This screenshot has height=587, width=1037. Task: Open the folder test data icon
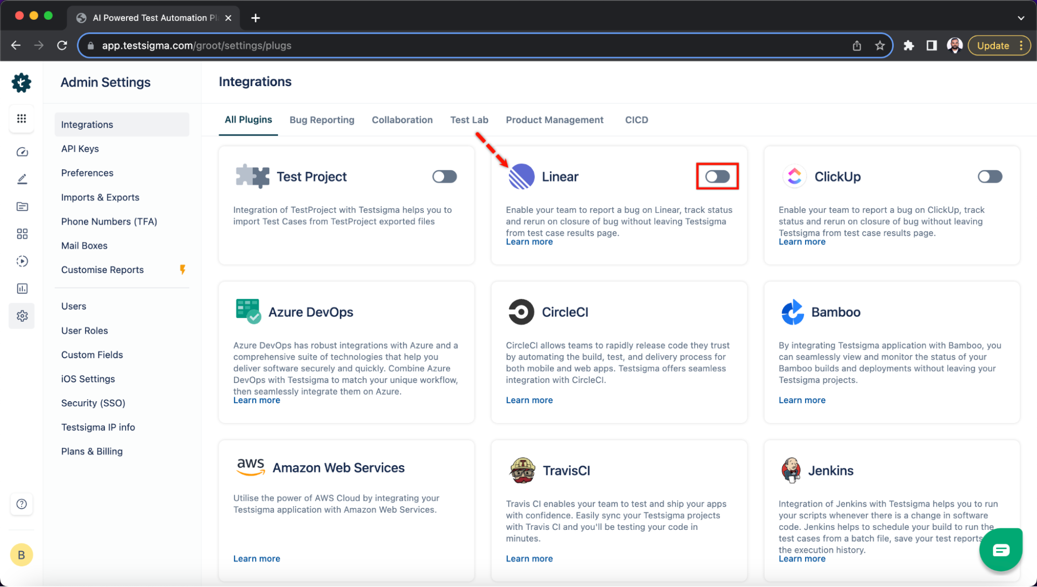(x=22, y=207)
